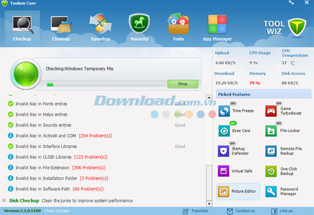Toggle the Game TurboBoost OFF switch
The height and width of the screenshot is (215, 314).
pos(279,103)
